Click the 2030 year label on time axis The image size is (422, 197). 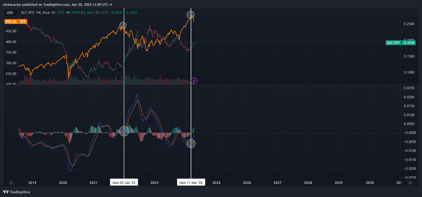[370, 183]
